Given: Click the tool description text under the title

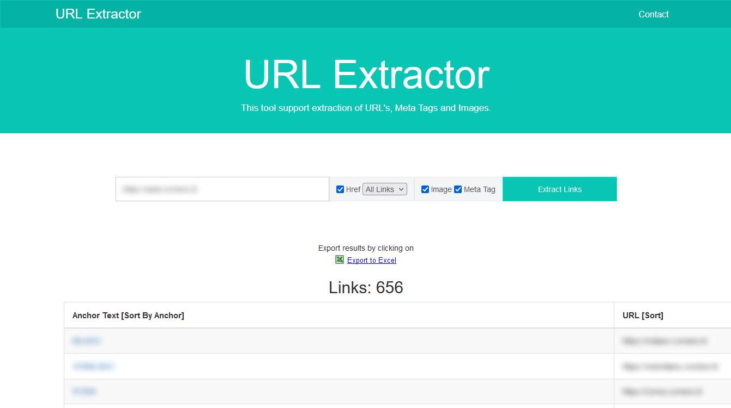Looking at the screenshot, I should tap(366, 108).
